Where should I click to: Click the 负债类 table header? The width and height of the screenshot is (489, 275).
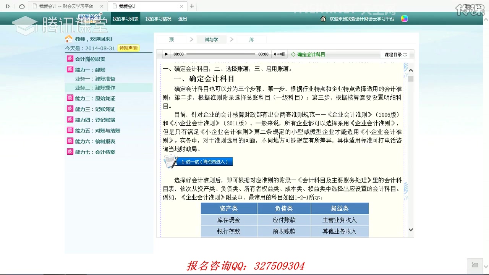pyautogui.click(x=284, y=209)
